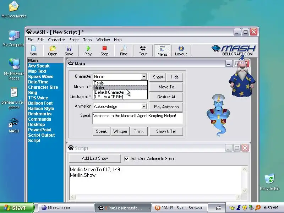The image size is (284, 213).
Task: Open the Script menu
Action: 74,40
